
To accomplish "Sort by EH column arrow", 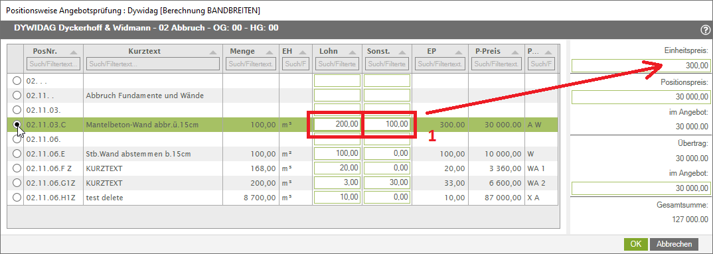I will click(x=303, y=52).
